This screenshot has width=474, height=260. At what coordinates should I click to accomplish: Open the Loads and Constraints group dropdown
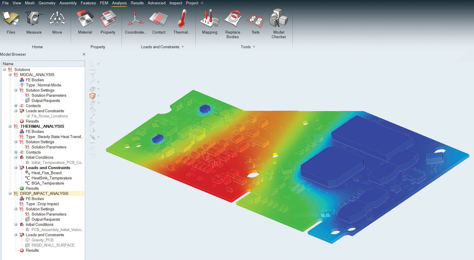pos(183,47)
